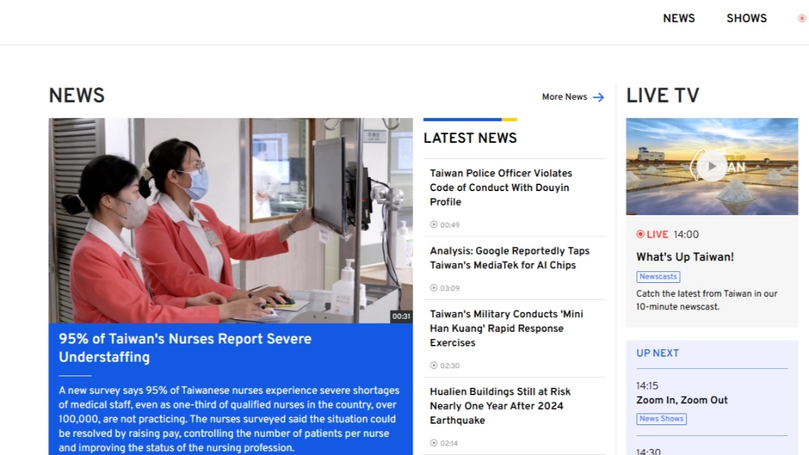Screen dimensions: 809x455
Task: Click the red live broadcast icon in the top navigation
Action: [x=802, y=18]
